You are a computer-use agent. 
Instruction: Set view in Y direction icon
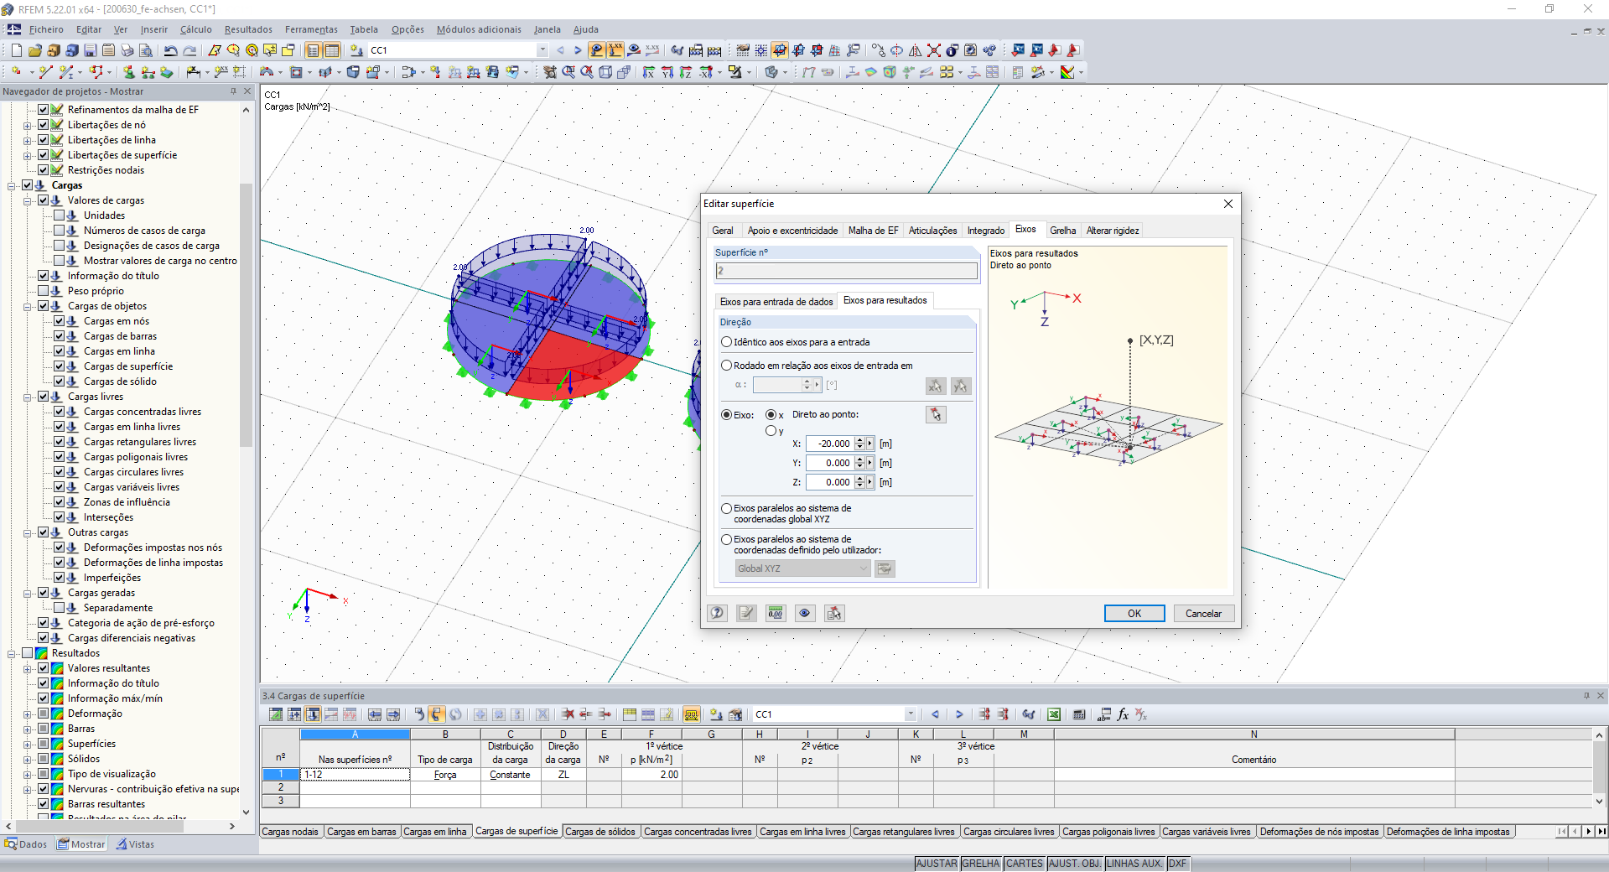[x=667, y=72]
